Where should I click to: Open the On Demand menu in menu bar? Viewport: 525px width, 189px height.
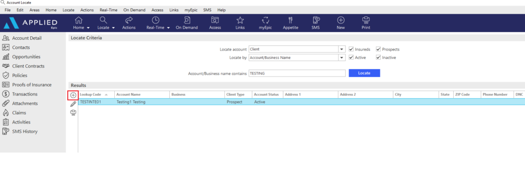tap(134, 10)
